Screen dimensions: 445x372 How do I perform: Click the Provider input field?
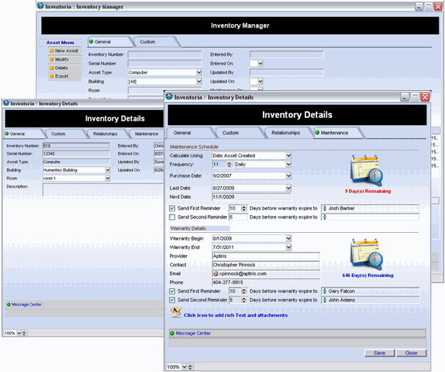click(266, 256)
